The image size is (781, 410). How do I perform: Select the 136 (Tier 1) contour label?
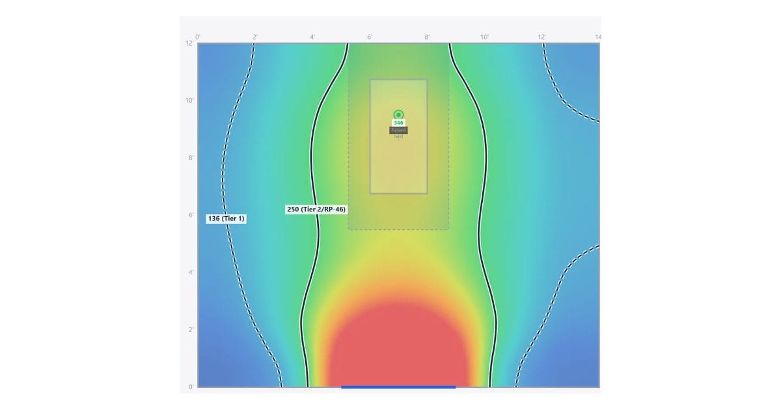226,219
